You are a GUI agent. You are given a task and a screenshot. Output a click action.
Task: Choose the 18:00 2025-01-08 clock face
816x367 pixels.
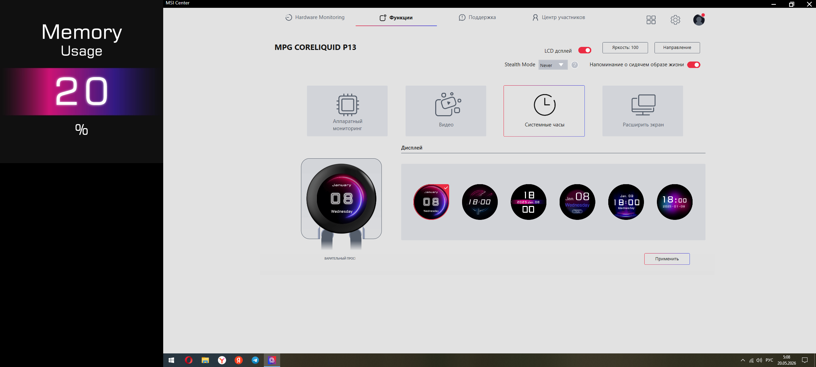pos(675,202)
